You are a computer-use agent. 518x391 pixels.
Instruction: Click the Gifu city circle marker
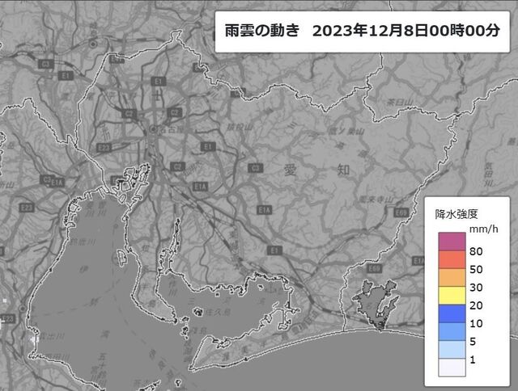click(93, 44)
